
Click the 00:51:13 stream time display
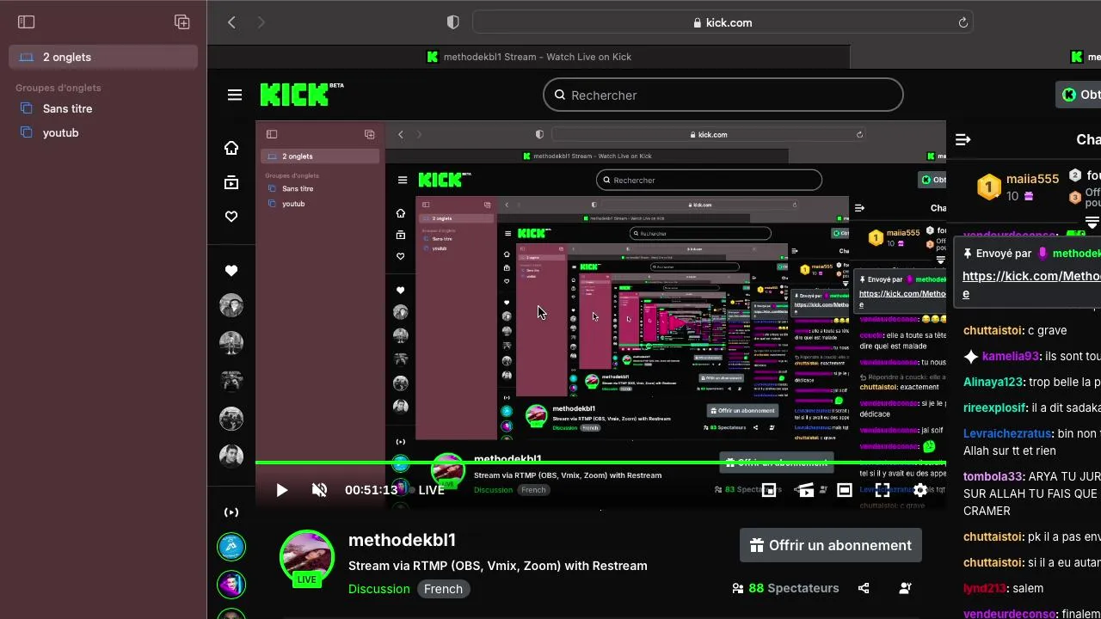pos(372,490)
